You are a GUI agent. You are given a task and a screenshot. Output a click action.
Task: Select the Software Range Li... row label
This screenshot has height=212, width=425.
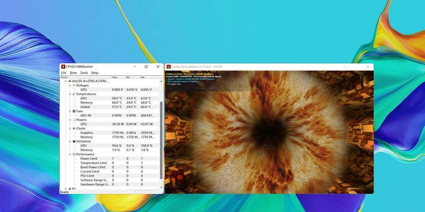point(95,180)
